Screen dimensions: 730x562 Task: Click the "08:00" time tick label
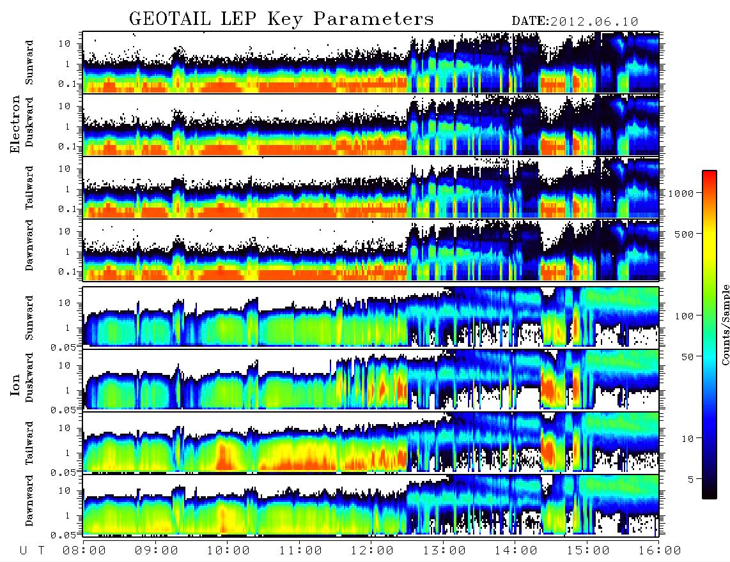(x=84, y=551)
